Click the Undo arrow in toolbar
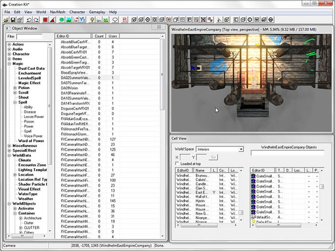 [29, 20]
